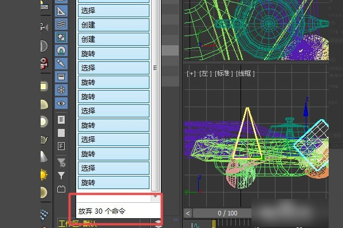The height and width of the screenshot is (228, 343).
Task: Open the [+] viewport general menu
Action: click(x=191, y=74)
